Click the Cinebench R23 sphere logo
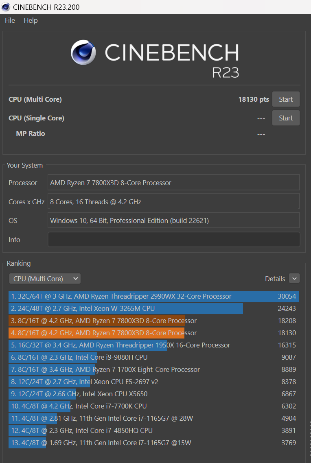311x463 pixels. point(83,52)
